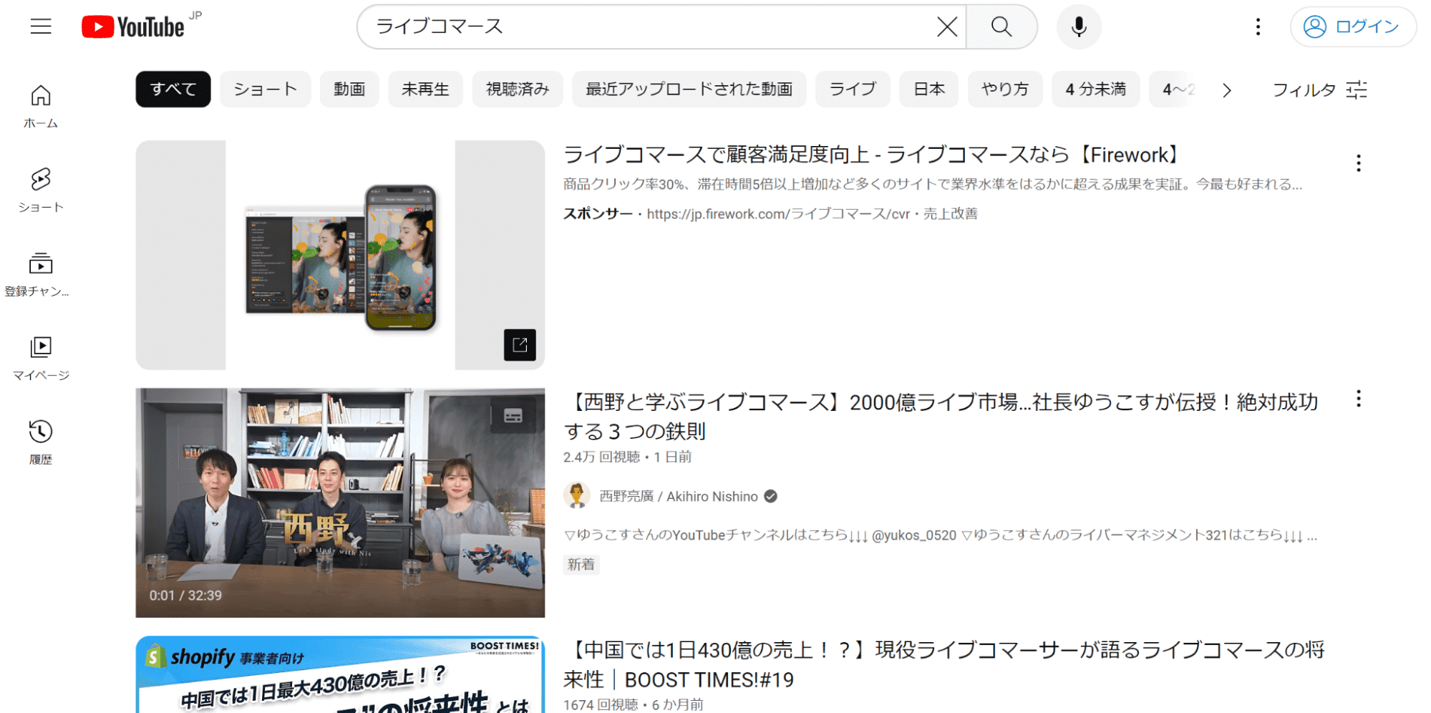Click external link icon on ad thumbnail

point(520,345)
